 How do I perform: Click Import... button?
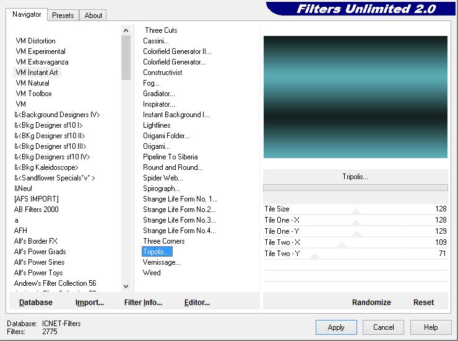[x=90, y=303]
